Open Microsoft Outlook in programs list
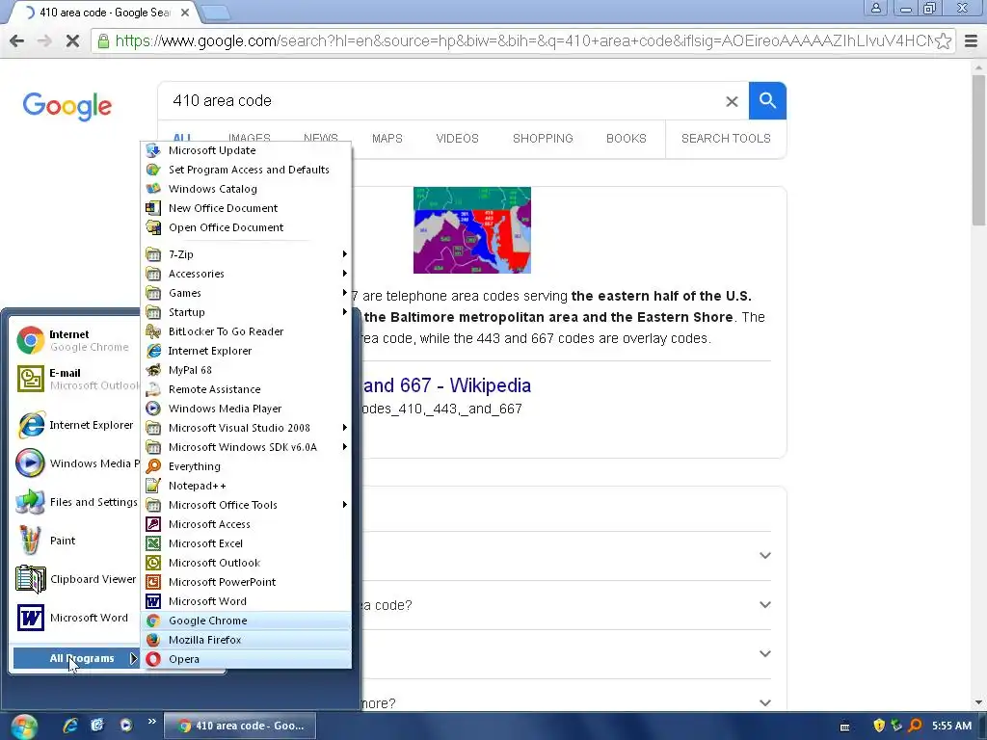The height and width of the screenshot is (740, 987). coord(246,563)
